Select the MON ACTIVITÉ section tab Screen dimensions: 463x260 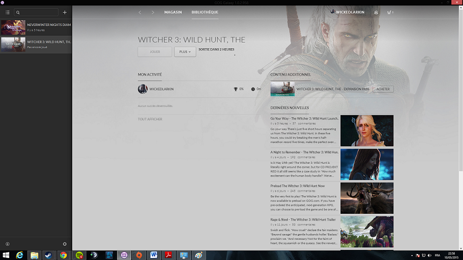pos(150,75)
